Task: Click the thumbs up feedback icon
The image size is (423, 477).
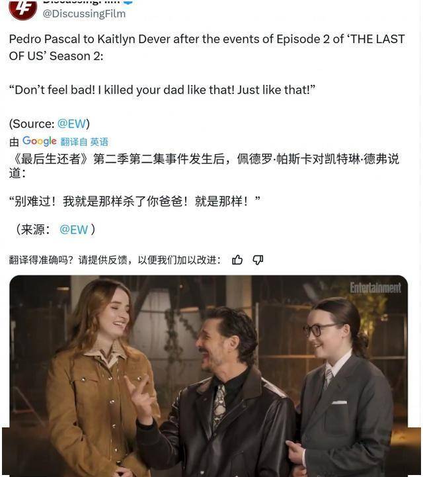Action: coord(237,260)
